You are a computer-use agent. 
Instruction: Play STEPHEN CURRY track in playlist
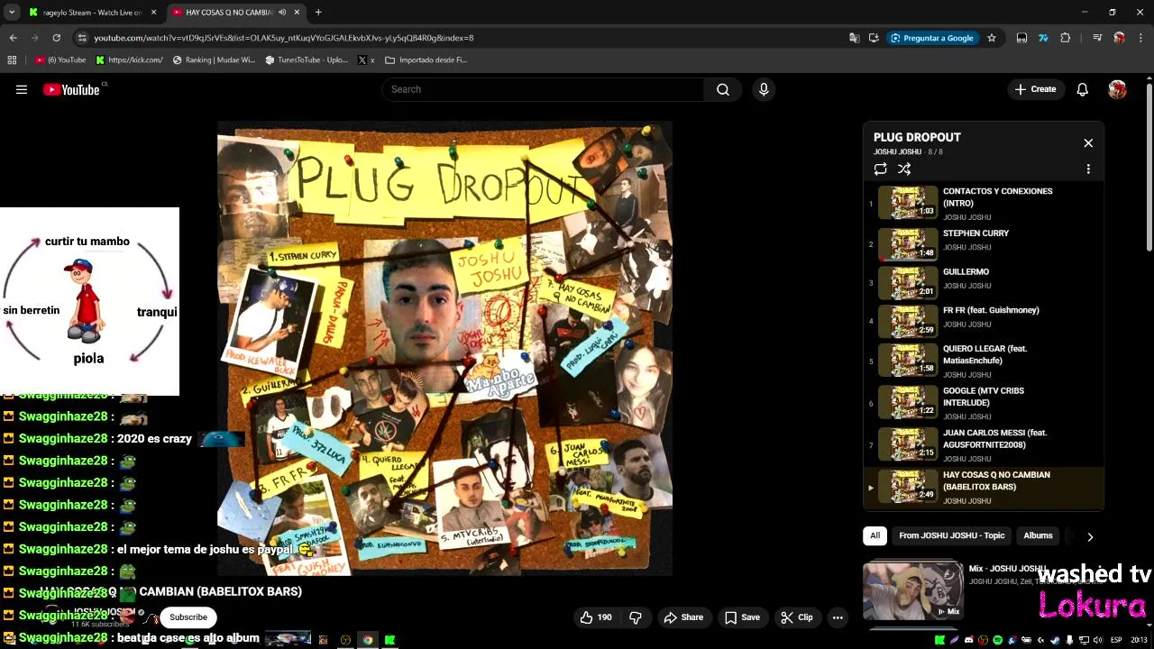coord(985,243)
